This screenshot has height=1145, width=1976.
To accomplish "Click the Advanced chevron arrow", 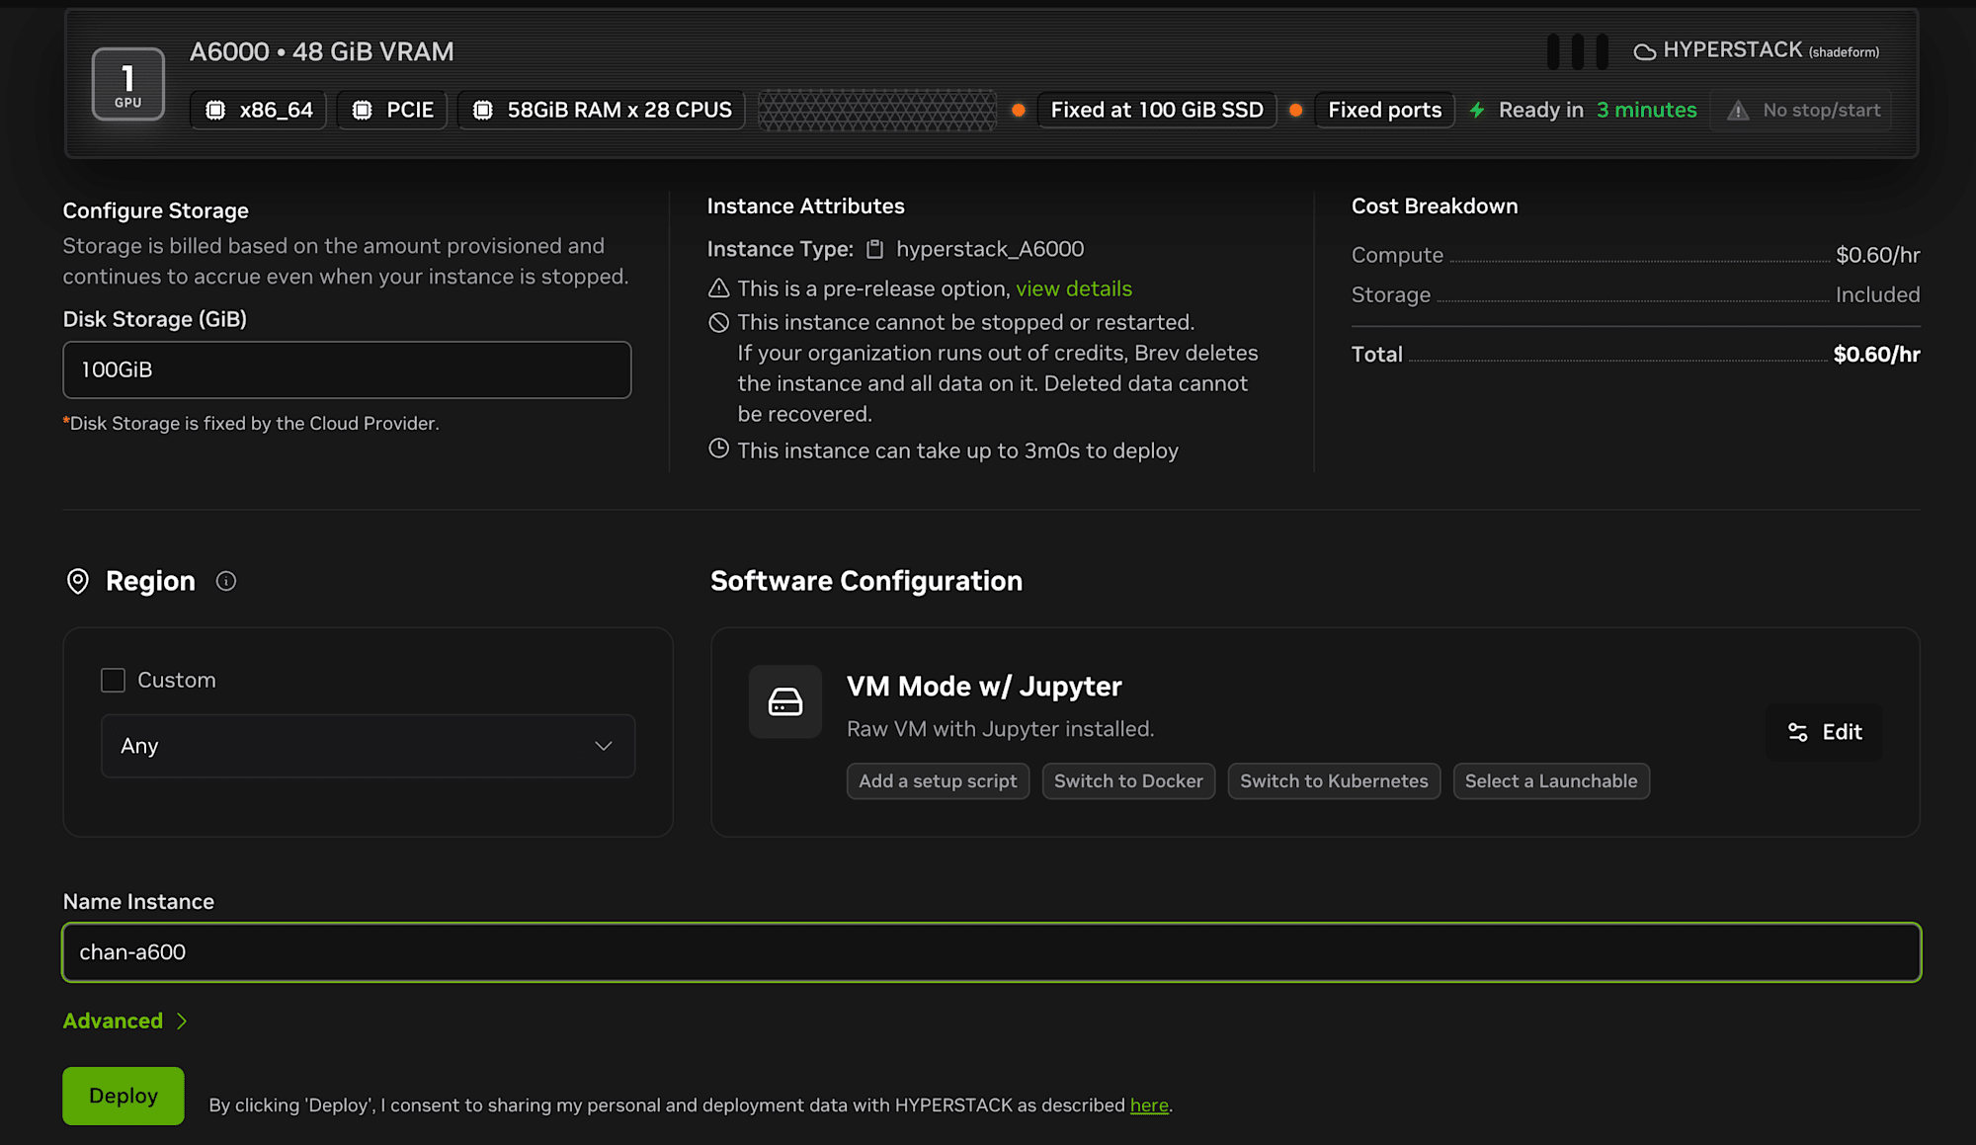I will click(x=182, y=1022).
